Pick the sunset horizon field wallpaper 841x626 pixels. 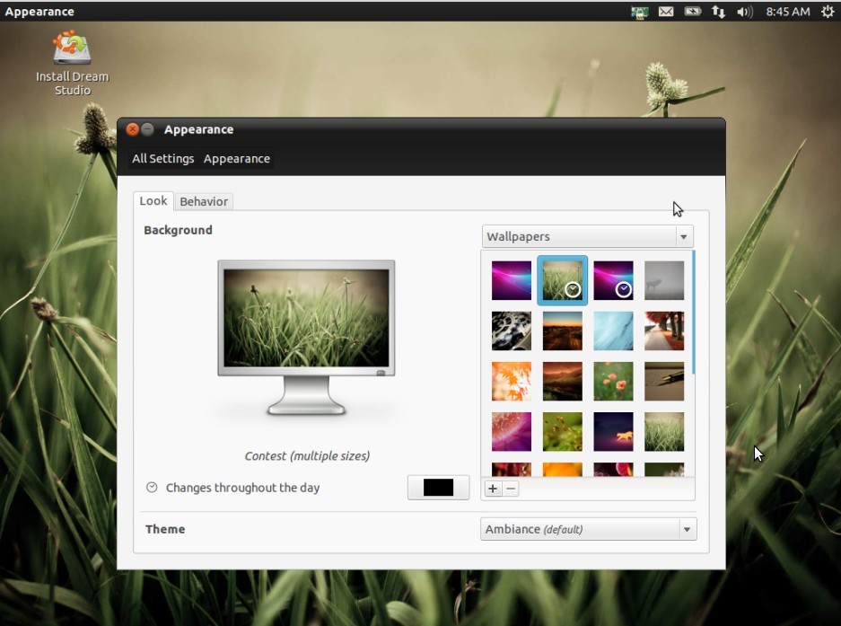tap(562, 331)
